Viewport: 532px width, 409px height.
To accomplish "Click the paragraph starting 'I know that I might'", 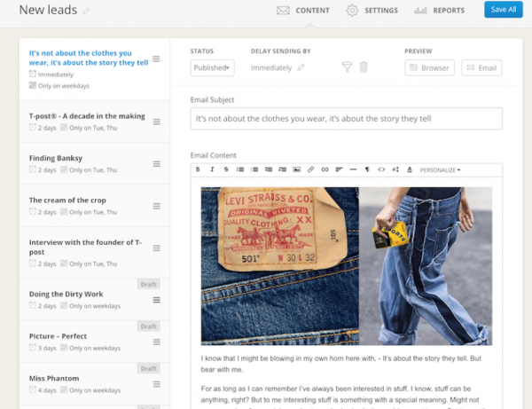I will pyautogui.click(x=341, y=364).
